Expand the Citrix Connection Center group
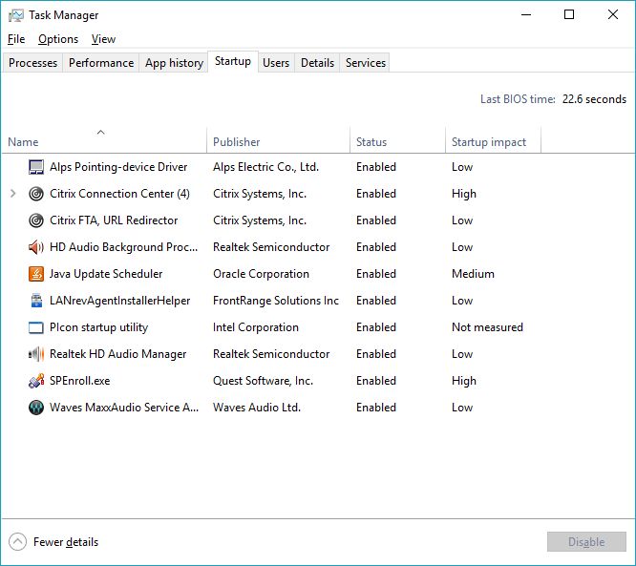The image size is (636, 566). pyautogui.click(x=12, y=194)
